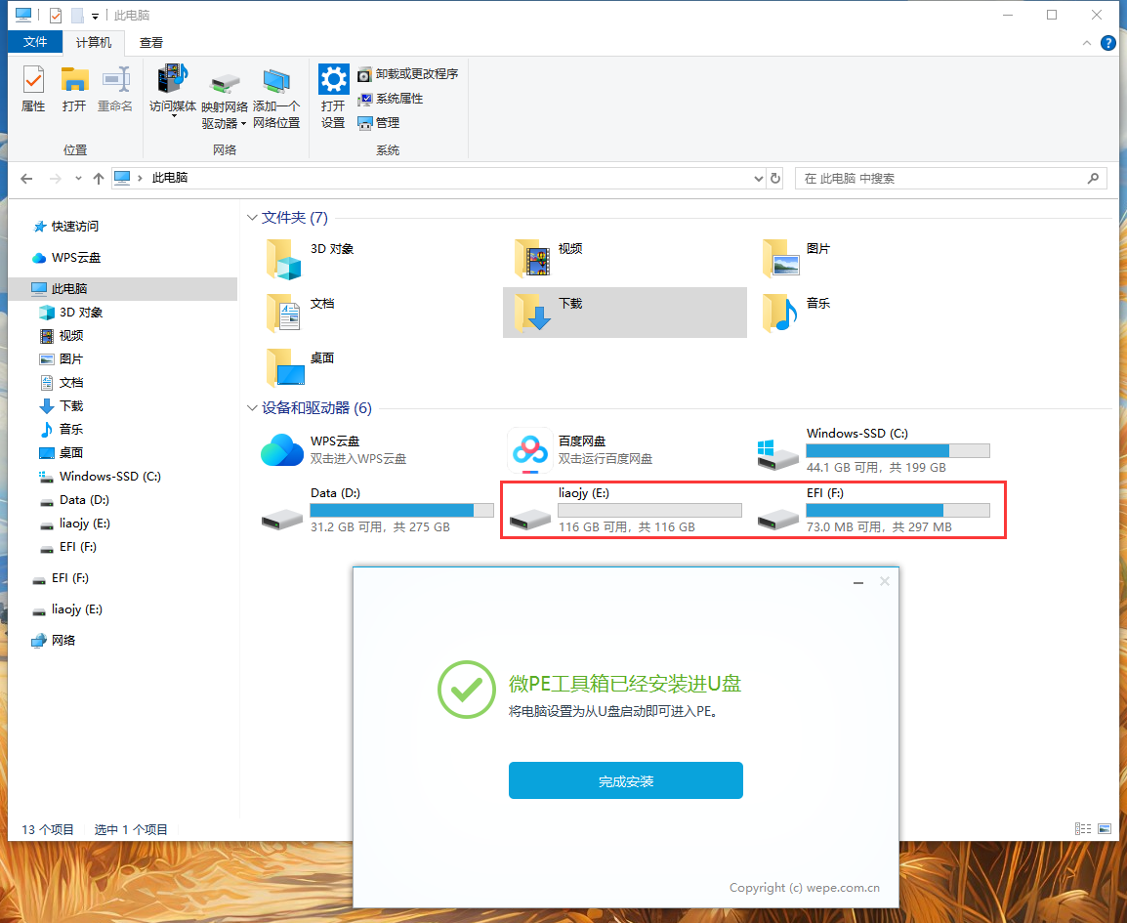Open 映射网络驱动器 map network drive

coord(225,101)
